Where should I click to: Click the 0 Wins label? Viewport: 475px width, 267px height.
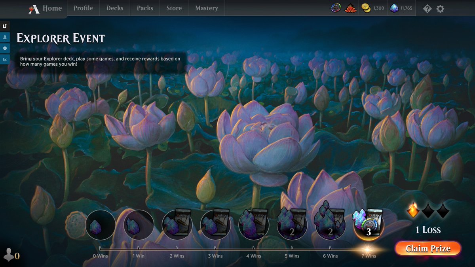pyautogui.click(x=100, y=256)
